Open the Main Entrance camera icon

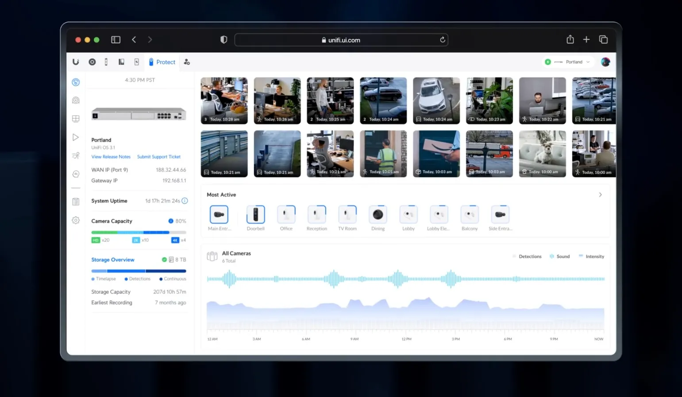click(x=219, y=215)
